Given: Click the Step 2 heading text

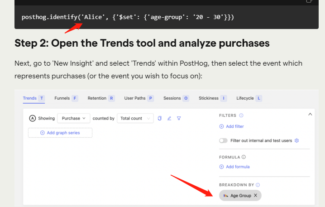Looking at the screenshot, I should pos(142,43).
